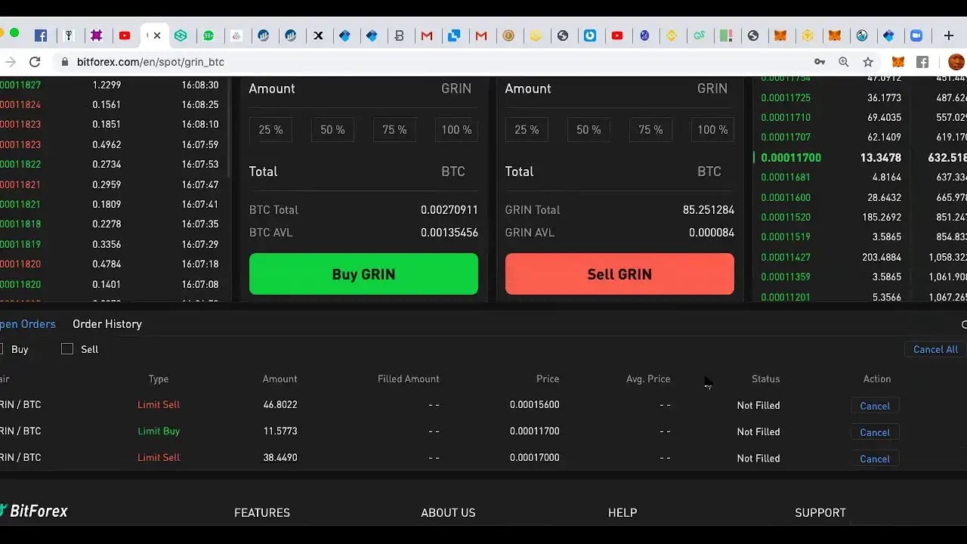Reload the BitForex page
This screenshot has width=967, height=544.
point(35,62)
